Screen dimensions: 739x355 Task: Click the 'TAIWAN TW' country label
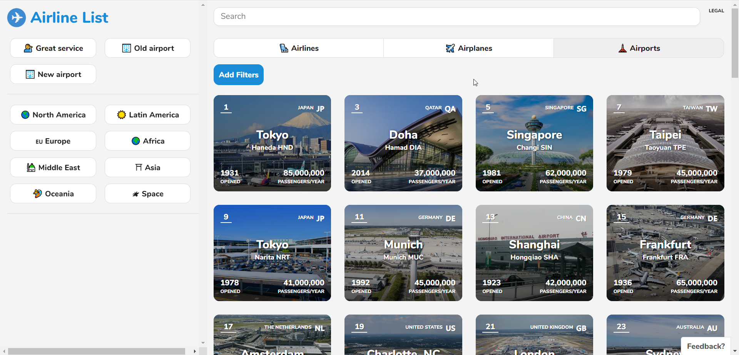pyautogui.click(x=700, y=108)
